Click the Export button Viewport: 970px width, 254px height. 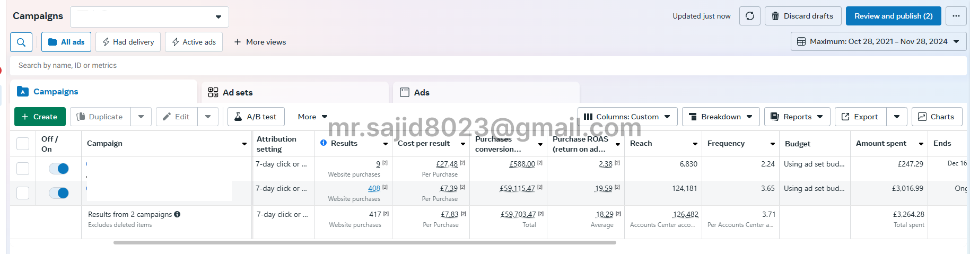coord(860,117)
